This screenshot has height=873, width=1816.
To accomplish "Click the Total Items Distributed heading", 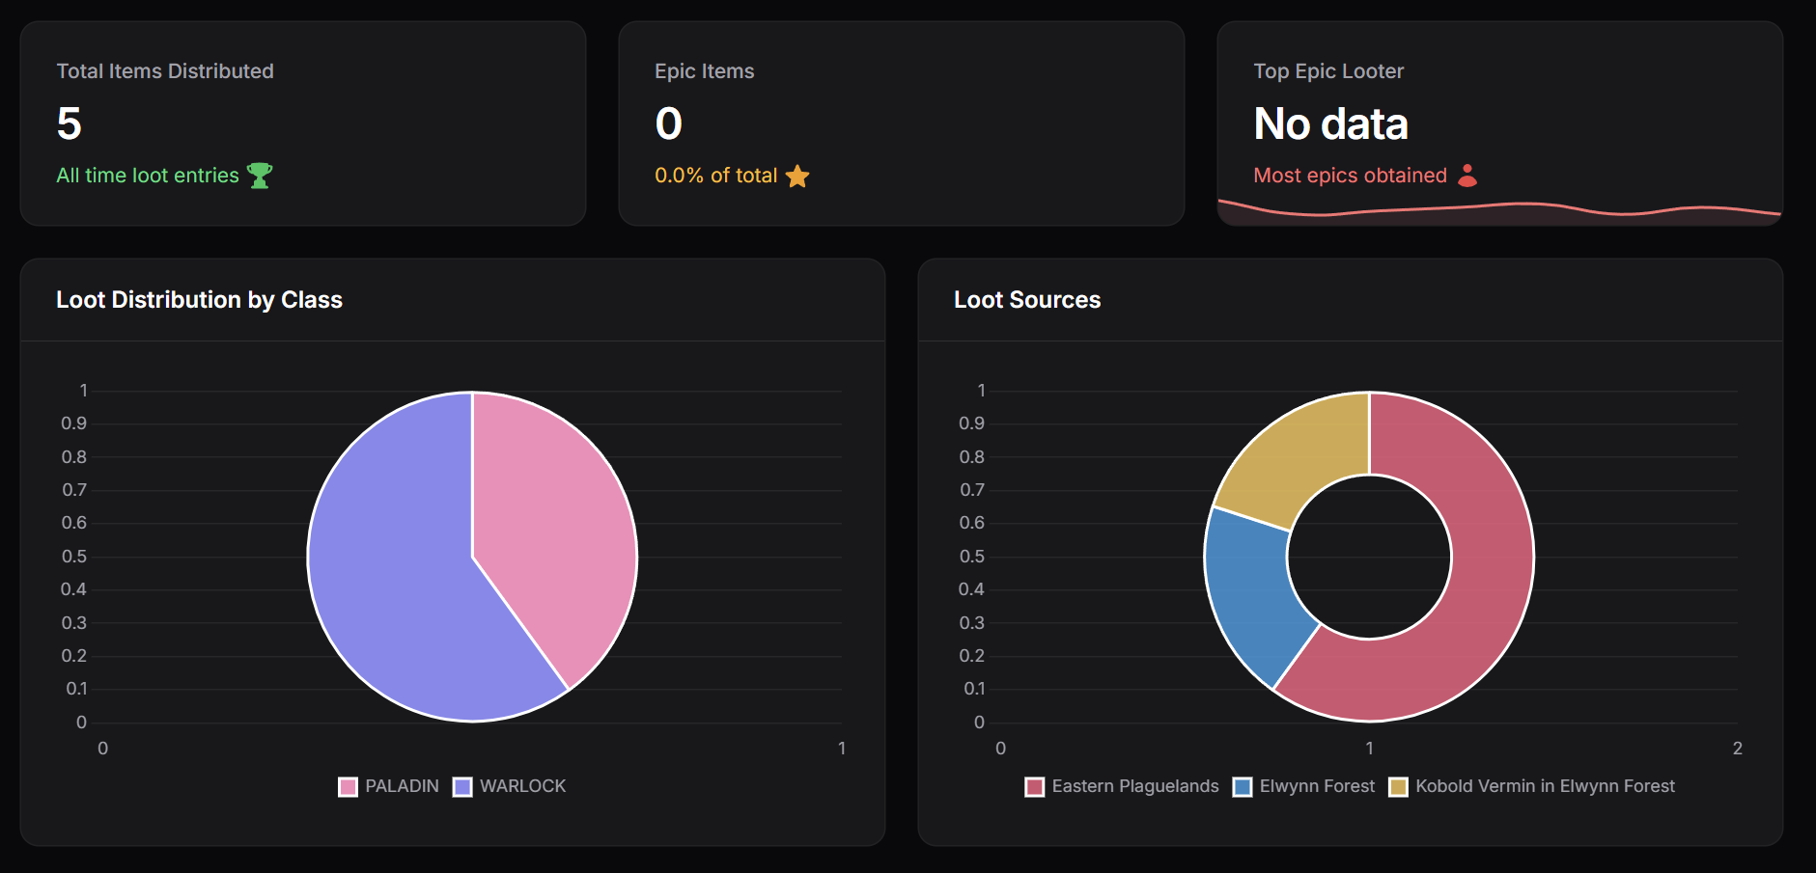I will [165, 71].
